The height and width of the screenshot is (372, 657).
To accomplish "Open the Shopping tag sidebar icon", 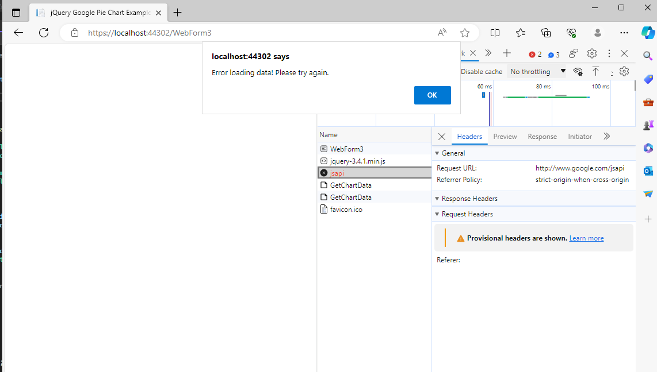I will pos(648,79).
